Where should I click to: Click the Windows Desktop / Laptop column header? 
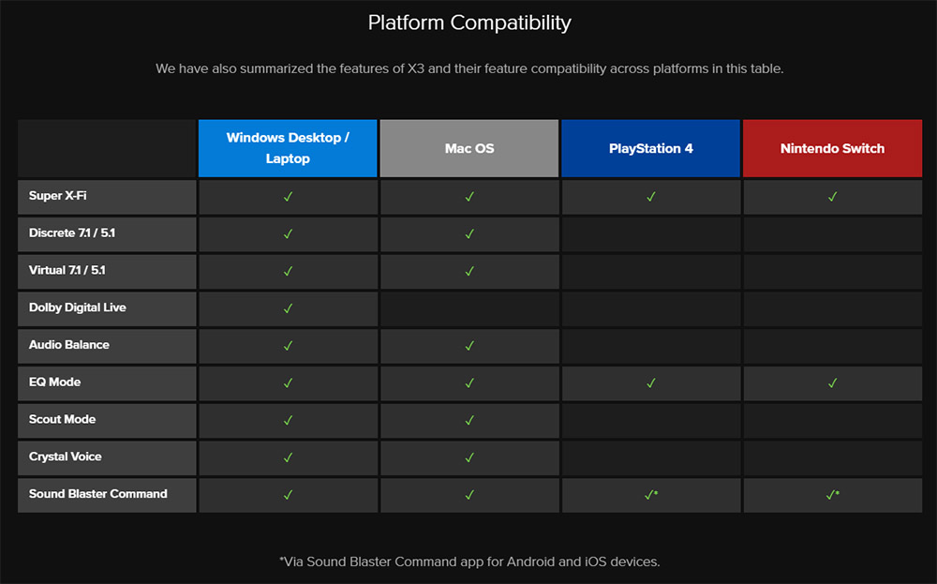(x=288, y=148)
